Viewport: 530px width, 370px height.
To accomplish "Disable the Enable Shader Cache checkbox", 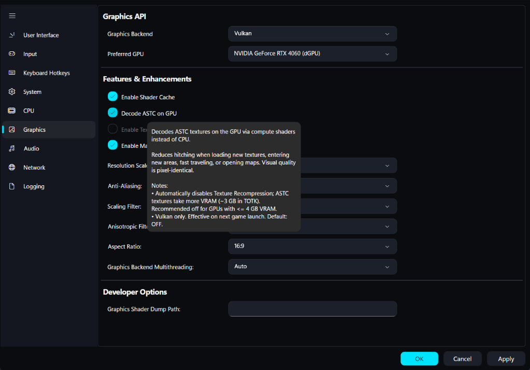I will click(x=113, y=97).
